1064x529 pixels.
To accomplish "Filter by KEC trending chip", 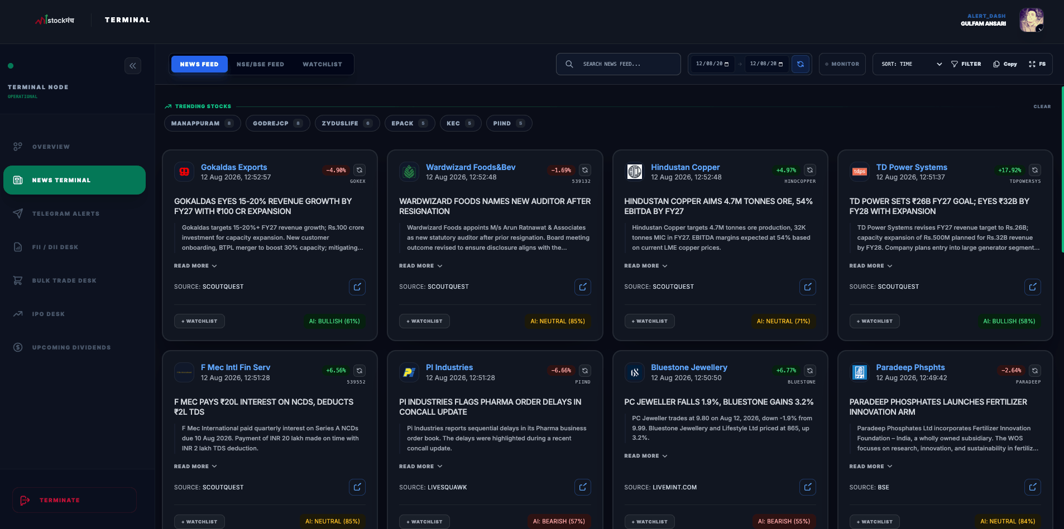I will coord(461,123).
